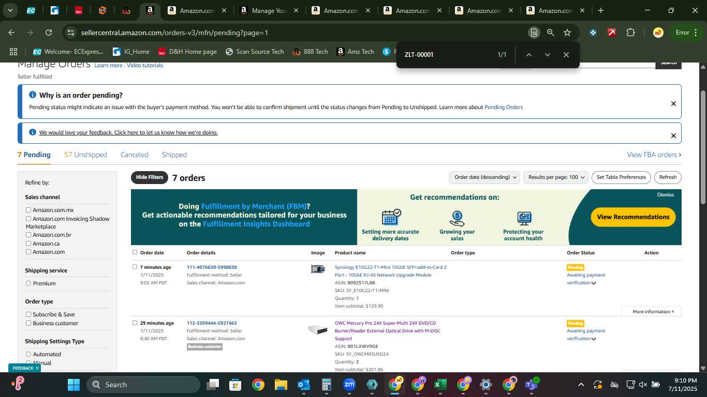707x397 pixels.
Task: View site information icon in address bar
Action: 71,33
